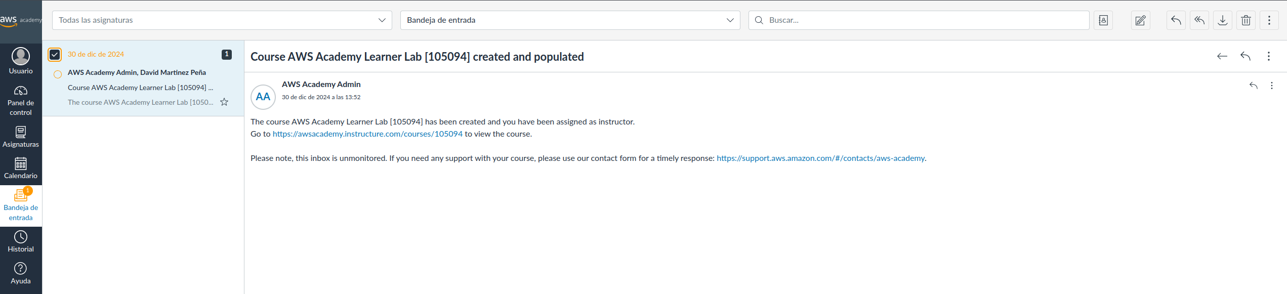Viewport: 1287px width, 294px height.
Task: Open the address book icon
Action: point(1103,20)
